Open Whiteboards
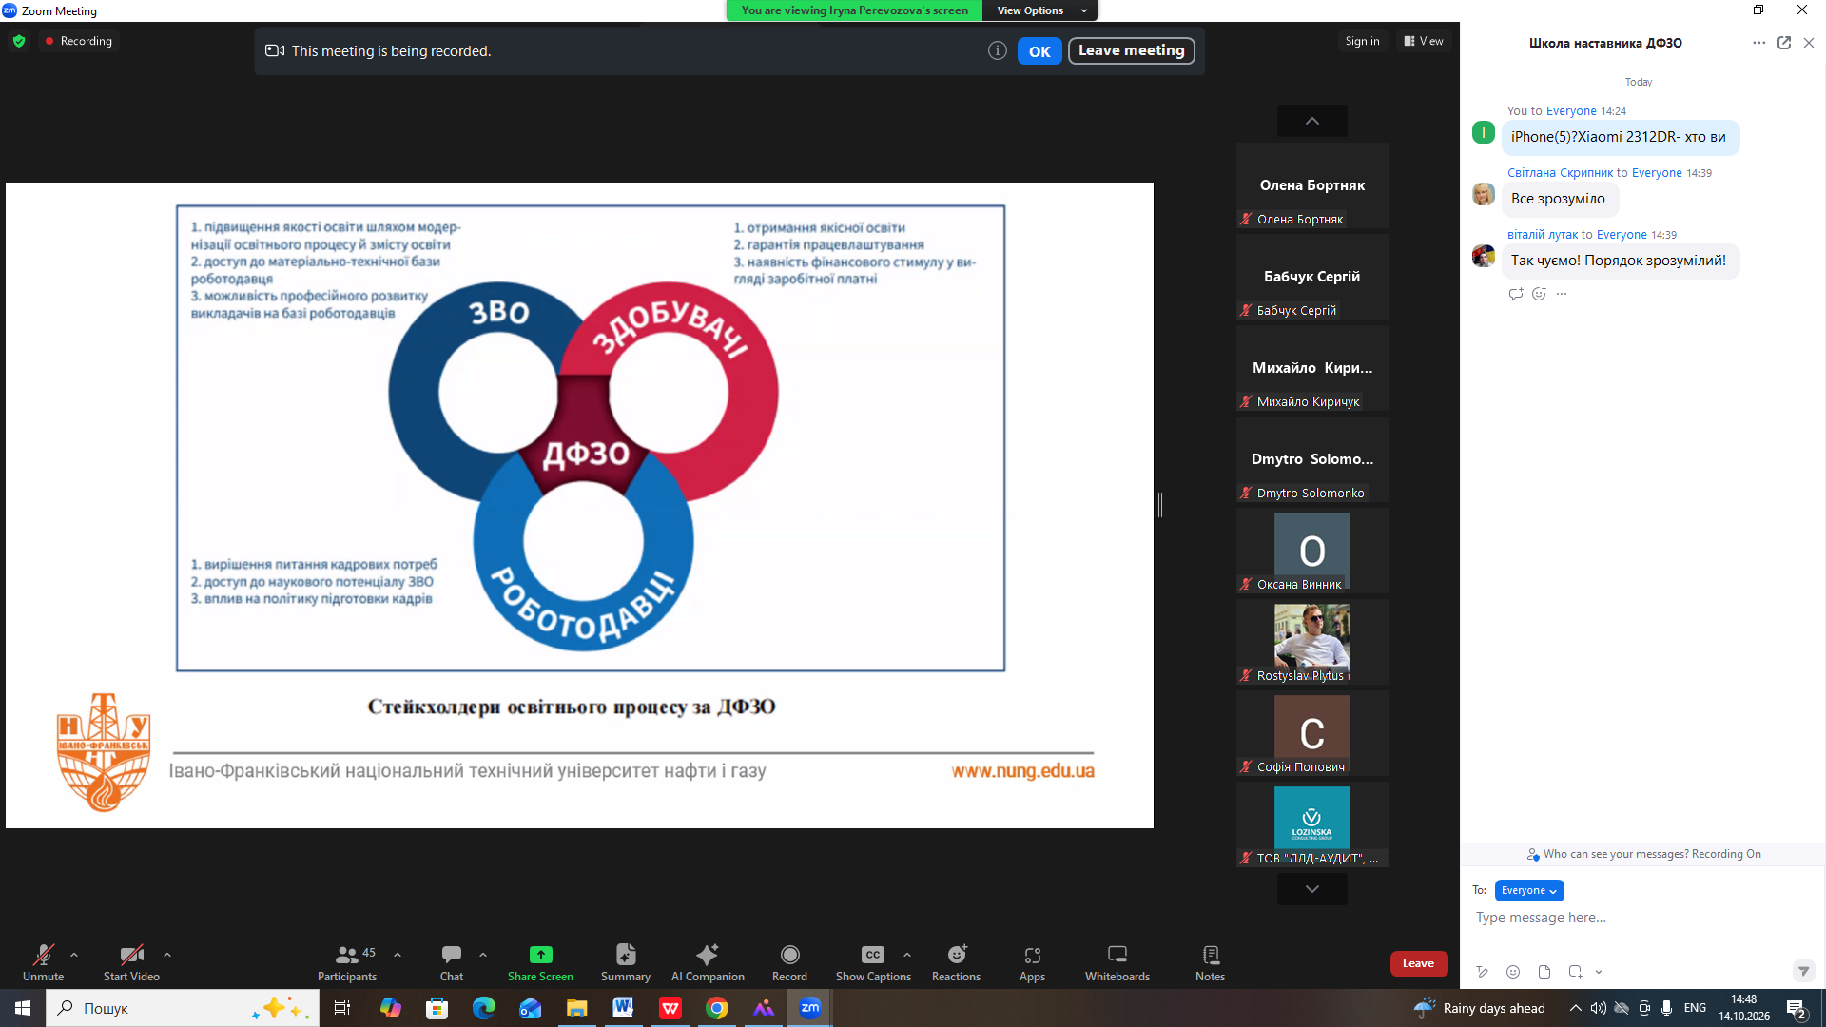 coord(1117,962)
